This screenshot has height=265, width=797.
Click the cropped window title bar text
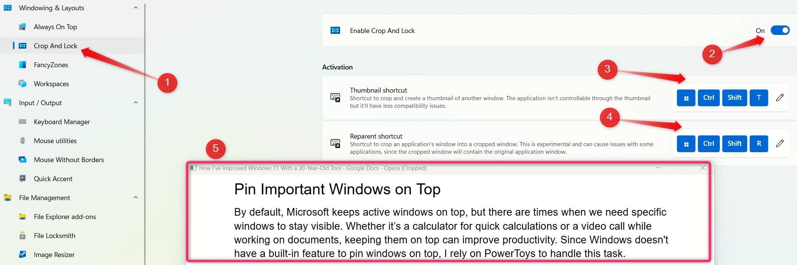tap(313, 168)
